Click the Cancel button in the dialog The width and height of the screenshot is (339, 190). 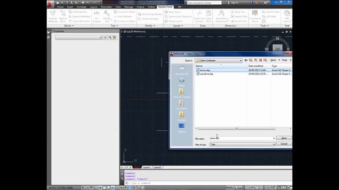click(x=284, y=144)
